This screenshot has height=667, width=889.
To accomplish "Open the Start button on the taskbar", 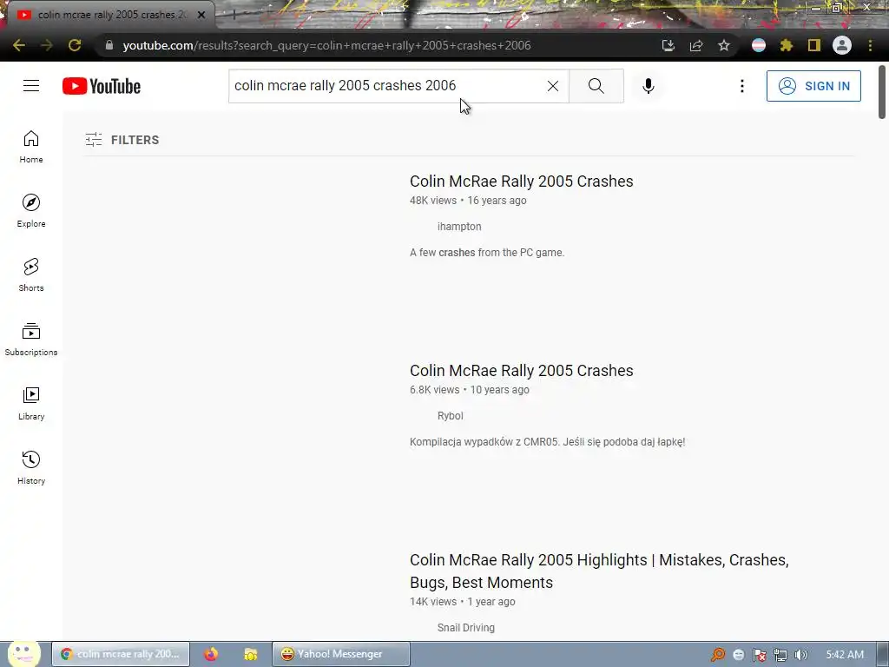I will [x=23, y=653].
